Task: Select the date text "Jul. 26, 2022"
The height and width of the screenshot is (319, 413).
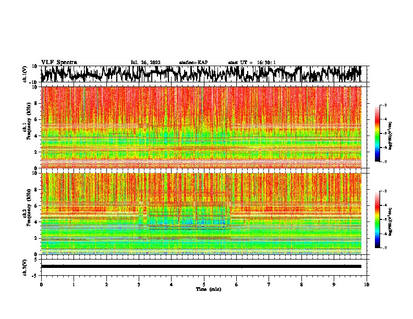Action: click(145, 63)
